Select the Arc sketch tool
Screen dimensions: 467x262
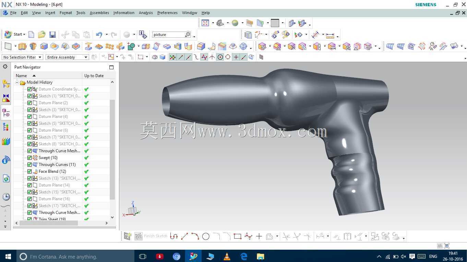(195, 236)
